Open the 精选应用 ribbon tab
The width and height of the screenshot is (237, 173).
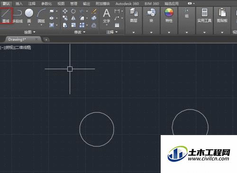tap(172, 3)
